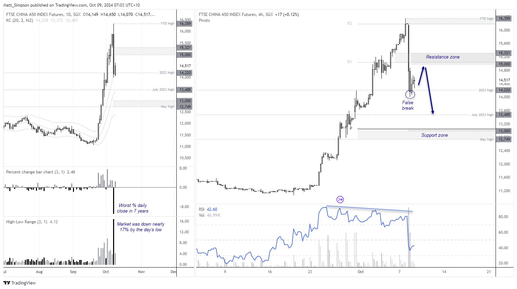Select the Support zone annotation text
The height and width of the screenshot is (289, 517).
tap(434, 135)
